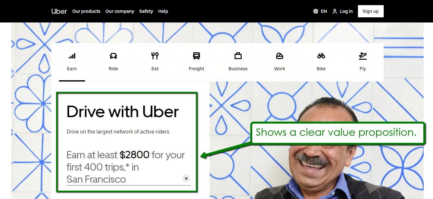The width and height of the screenshot is (433, 199).
Task: Click the Uber logo
Action: [59, 11]
